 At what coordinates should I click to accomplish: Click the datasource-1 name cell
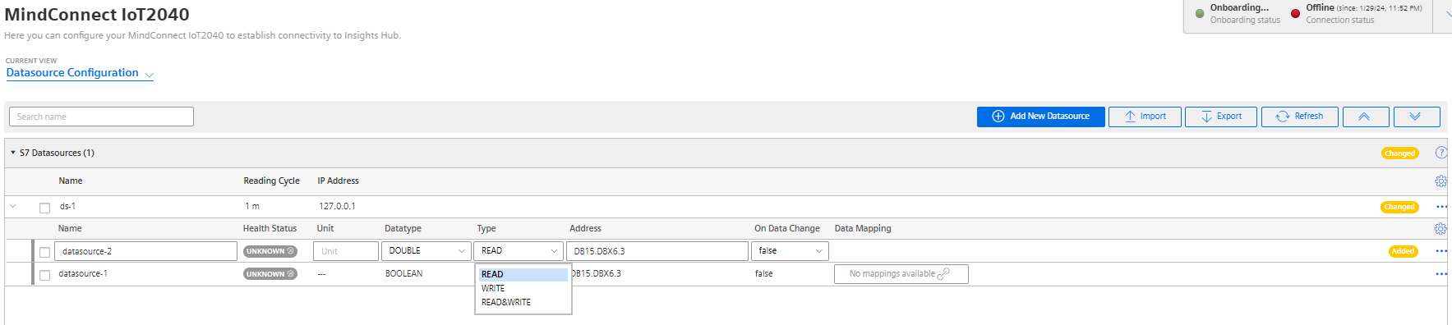pyautogui.click(x=83, y=274)
